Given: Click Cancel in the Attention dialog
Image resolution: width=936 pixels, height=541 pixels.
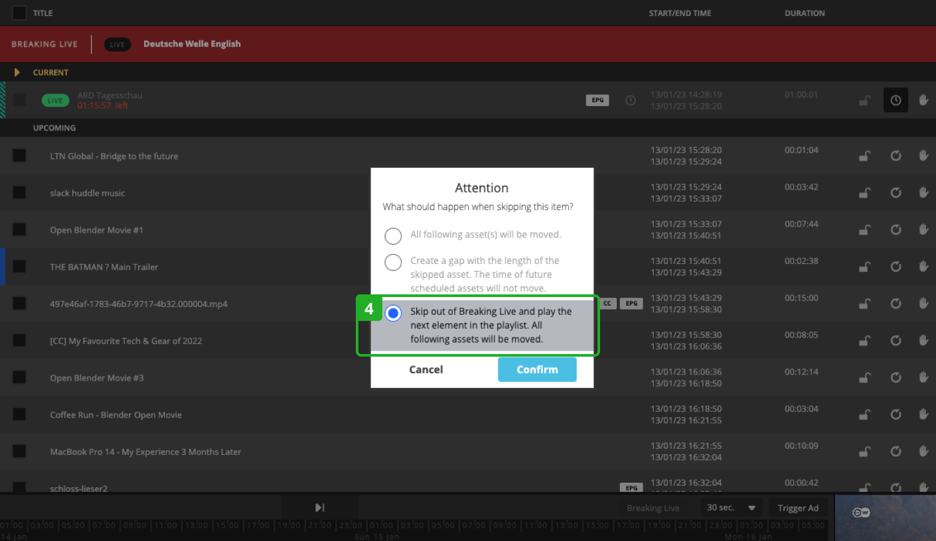Looking at the screenshot, I should [x=426, y=370].
